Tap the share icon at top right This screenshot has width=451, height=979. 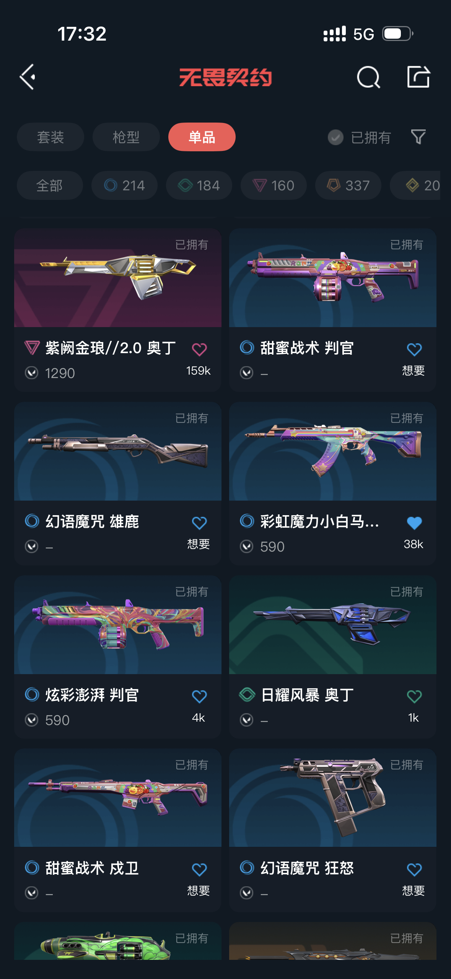point(418,77)
